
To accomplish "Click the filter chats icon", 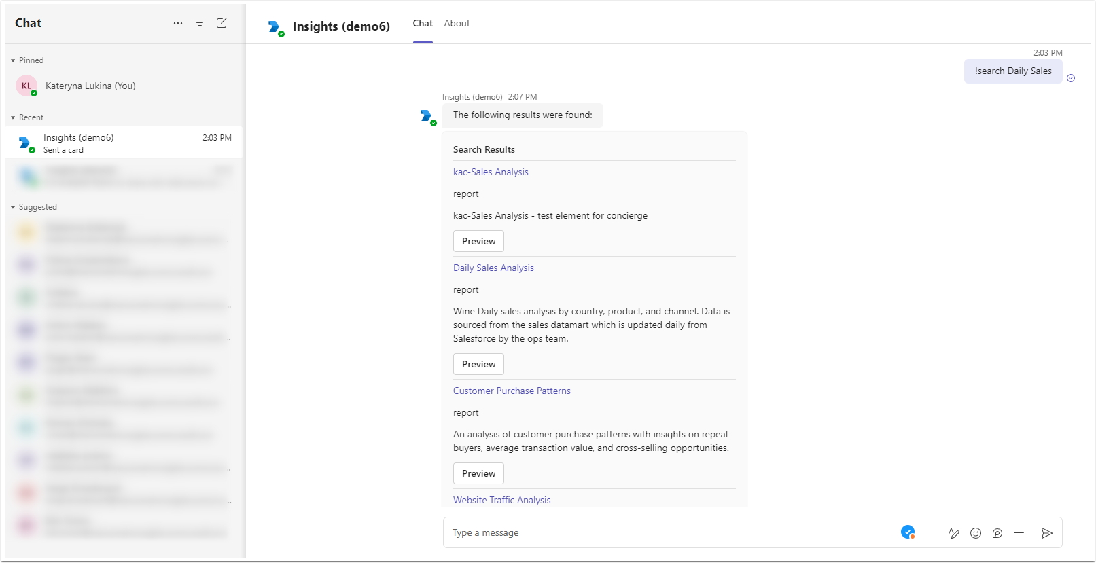I will pyautogui.click(x=200, y=23).
